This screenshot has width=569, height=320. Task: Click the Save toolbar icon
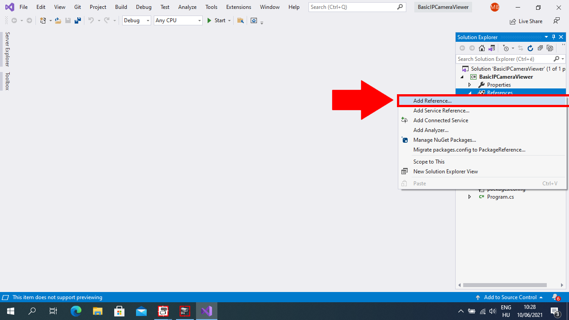(68, 20)
